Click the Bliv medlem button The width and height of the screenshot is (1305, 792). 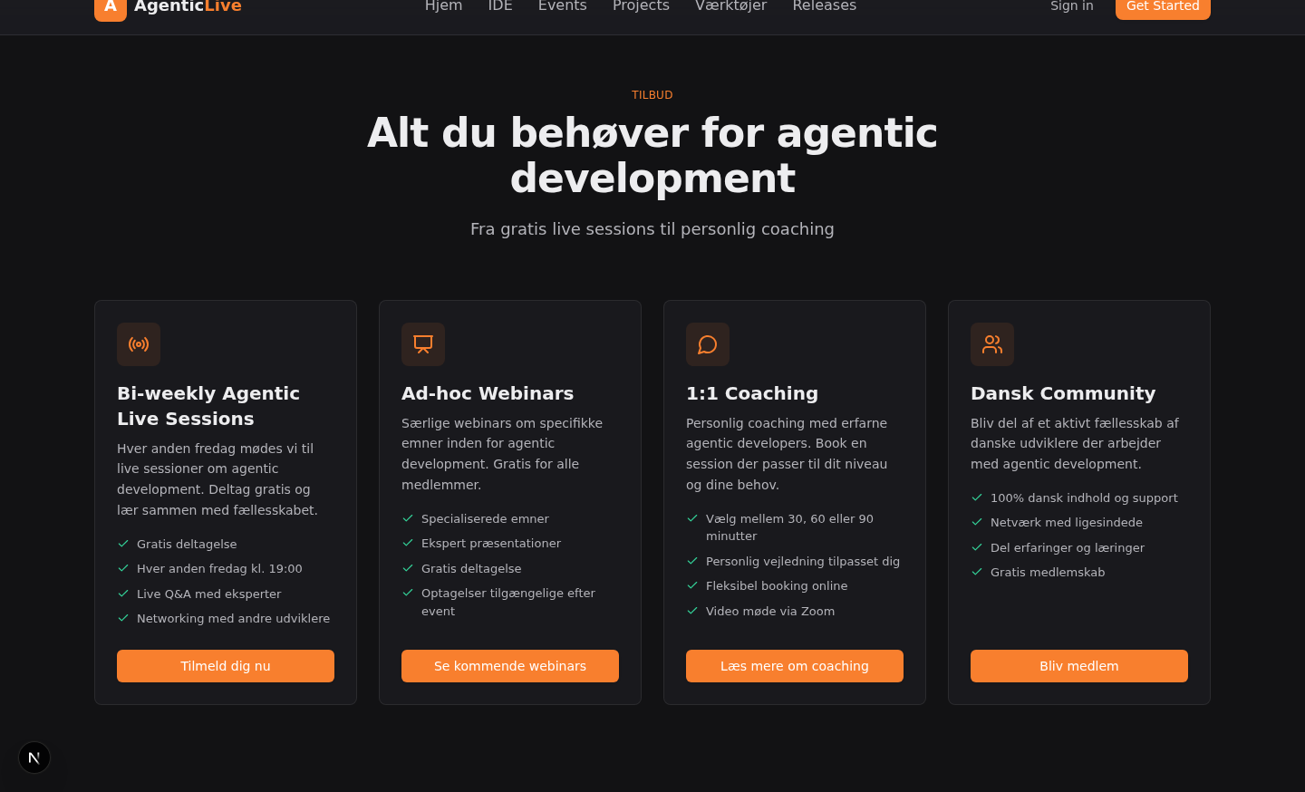(x=1079, y=666)
